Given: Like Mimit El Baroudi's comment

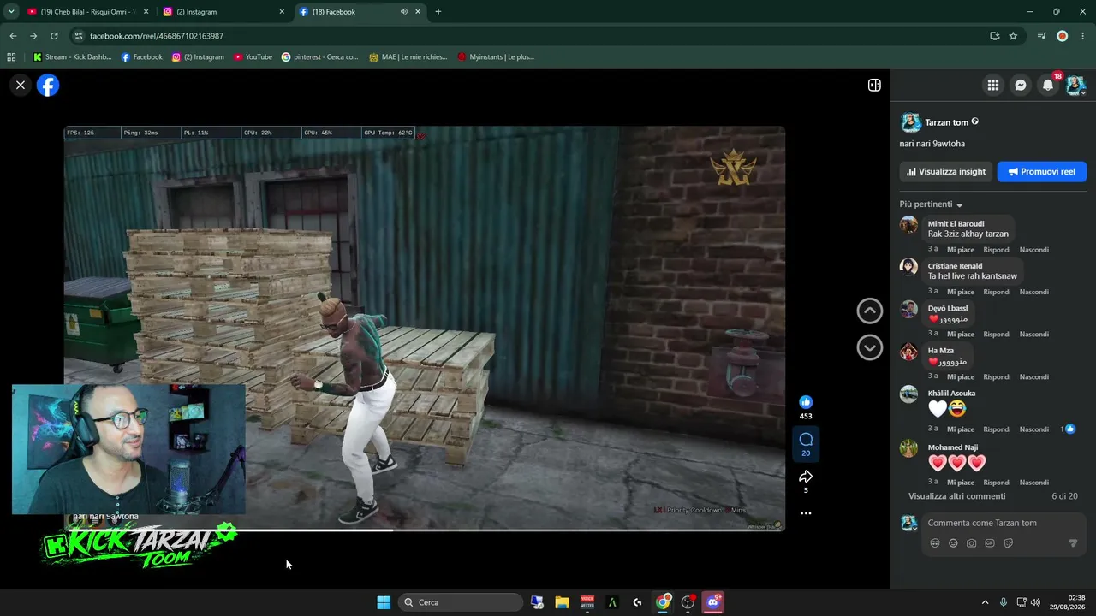Looking at the screenshot, I should 960,250.
